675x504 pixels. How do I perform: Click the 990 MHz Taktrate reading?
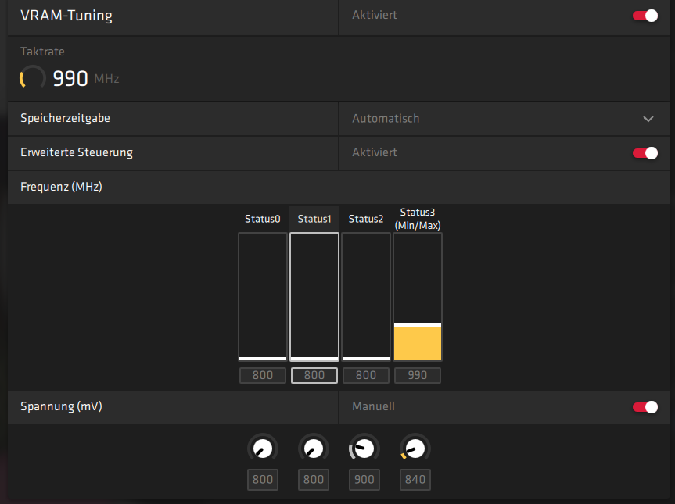(86, 78)
